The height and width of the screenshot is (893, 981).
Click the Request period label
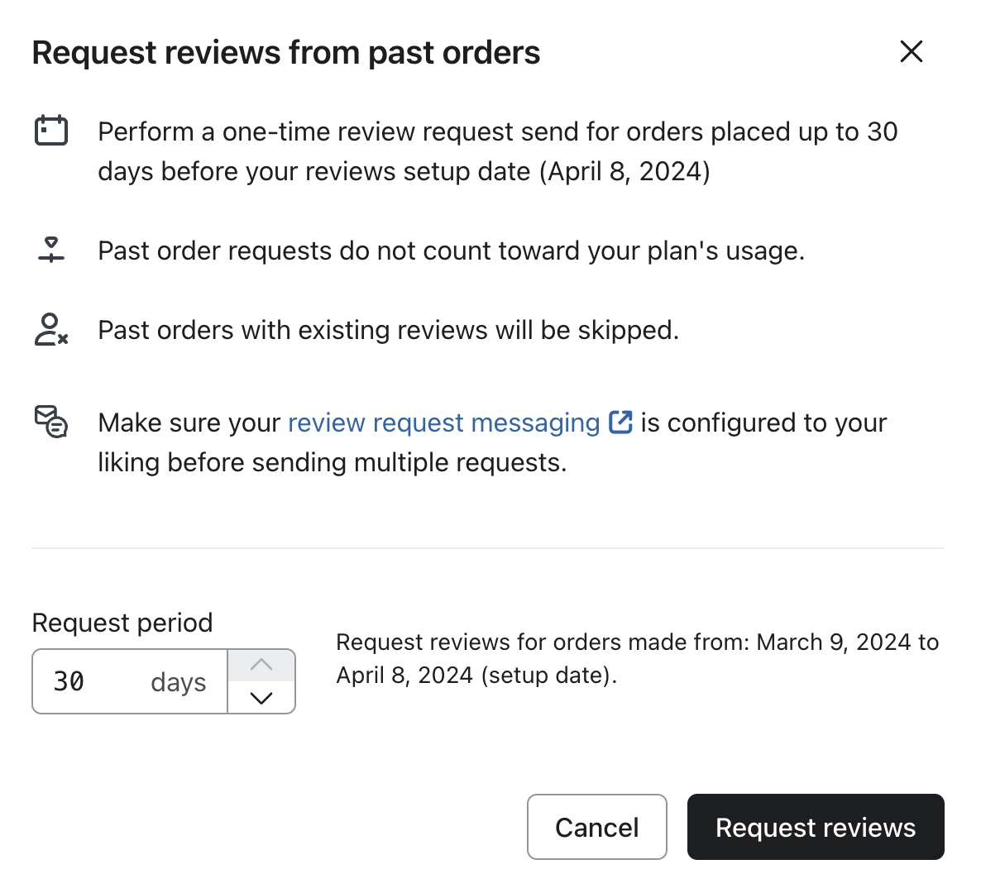(122, 623)
